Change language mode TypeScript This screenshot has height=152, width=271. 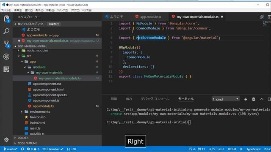(x=253, y=149)
